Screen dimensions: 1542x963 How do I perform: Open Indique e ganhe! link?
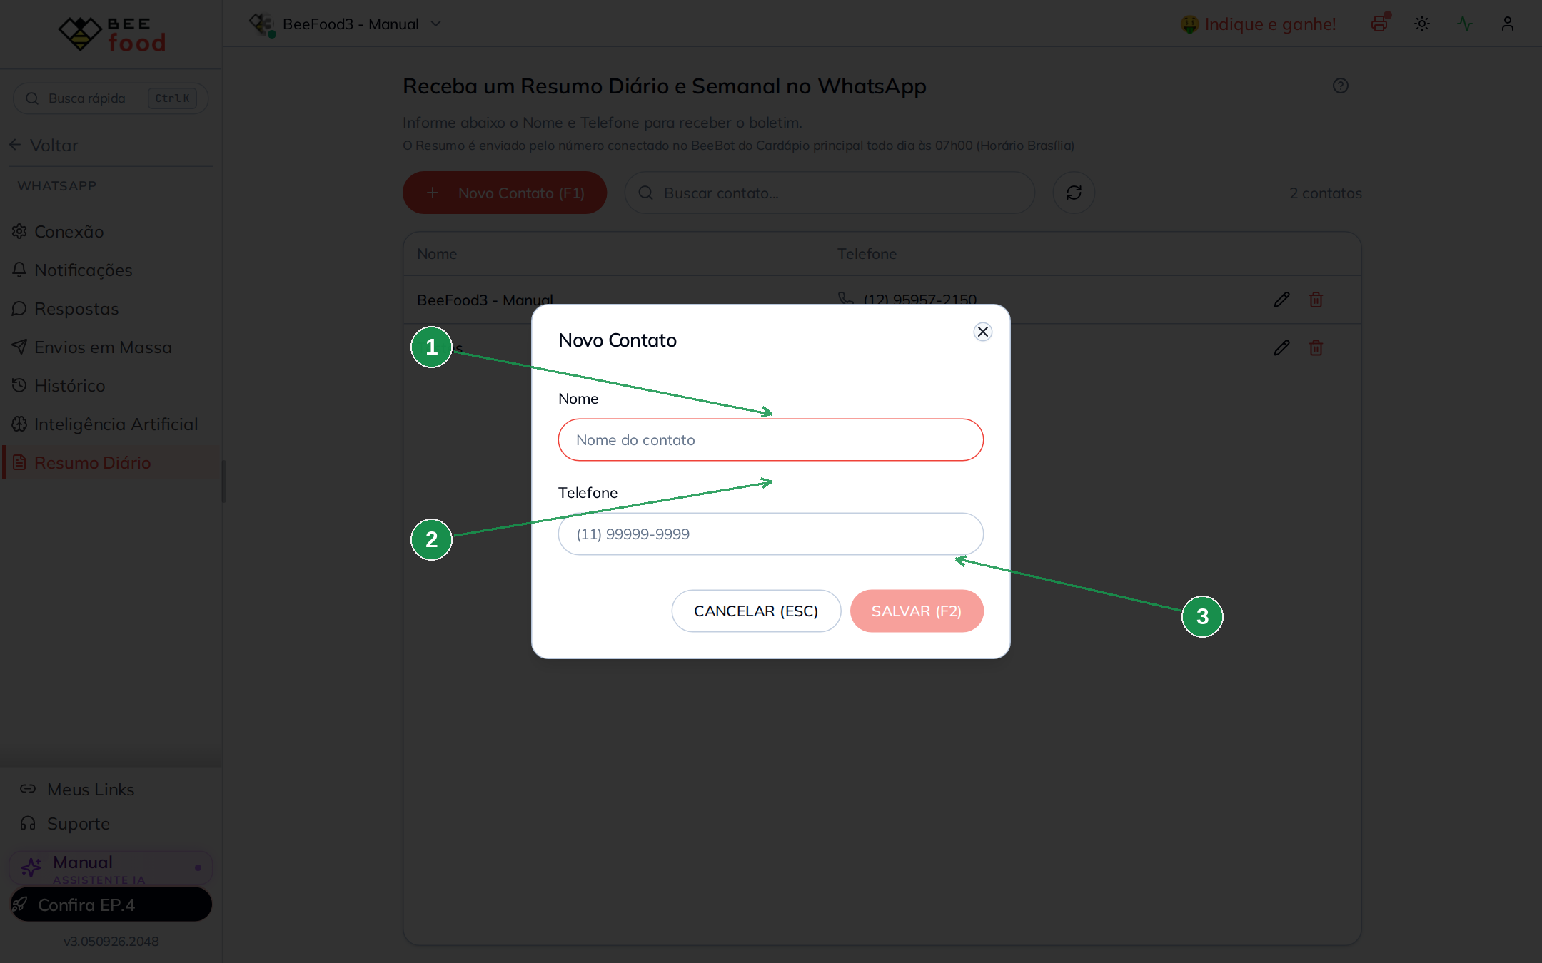tap(1258, 24)
